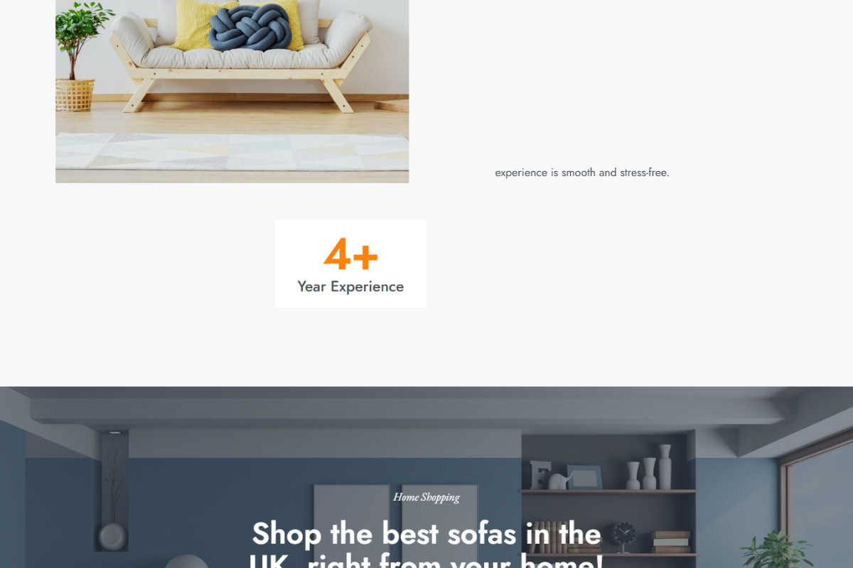Click the stacked books beside the clock
Image resolution: width=853 pixels, height=568 pixels.
coord(671,542)
